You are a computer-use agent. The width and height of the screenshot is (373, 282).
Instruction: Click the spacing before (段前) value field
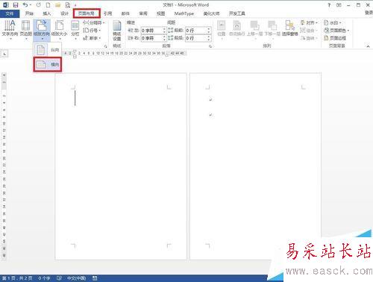[196, 31]
